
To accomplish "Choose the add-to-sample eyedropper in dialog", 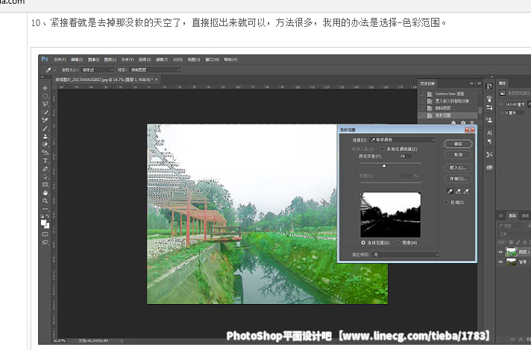I will pos(458,191).
